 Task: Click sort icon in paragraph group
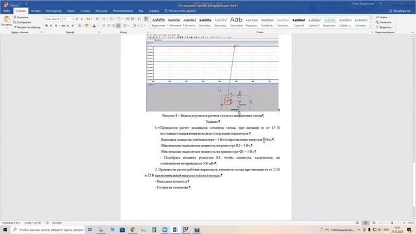coord(139,19)
